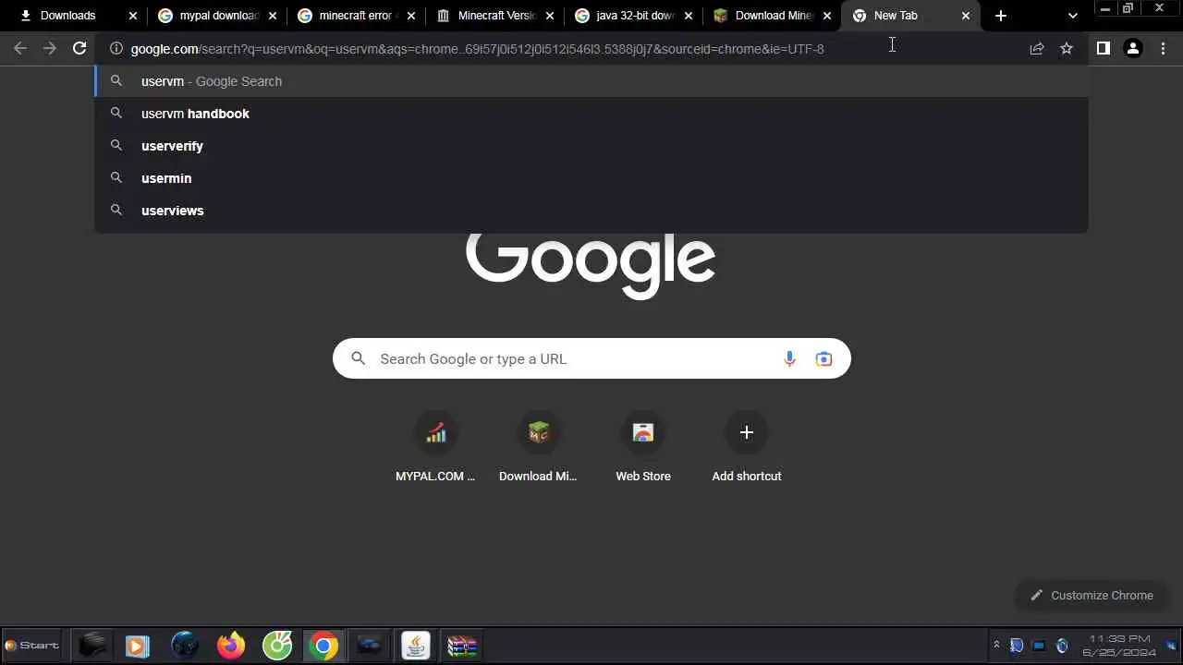Search by image with camera icon
1183x665 pixels.
823,358
